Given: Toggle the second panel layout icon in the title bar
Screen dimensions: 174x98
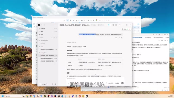Looking at the screenshot, I should (116, 25).
